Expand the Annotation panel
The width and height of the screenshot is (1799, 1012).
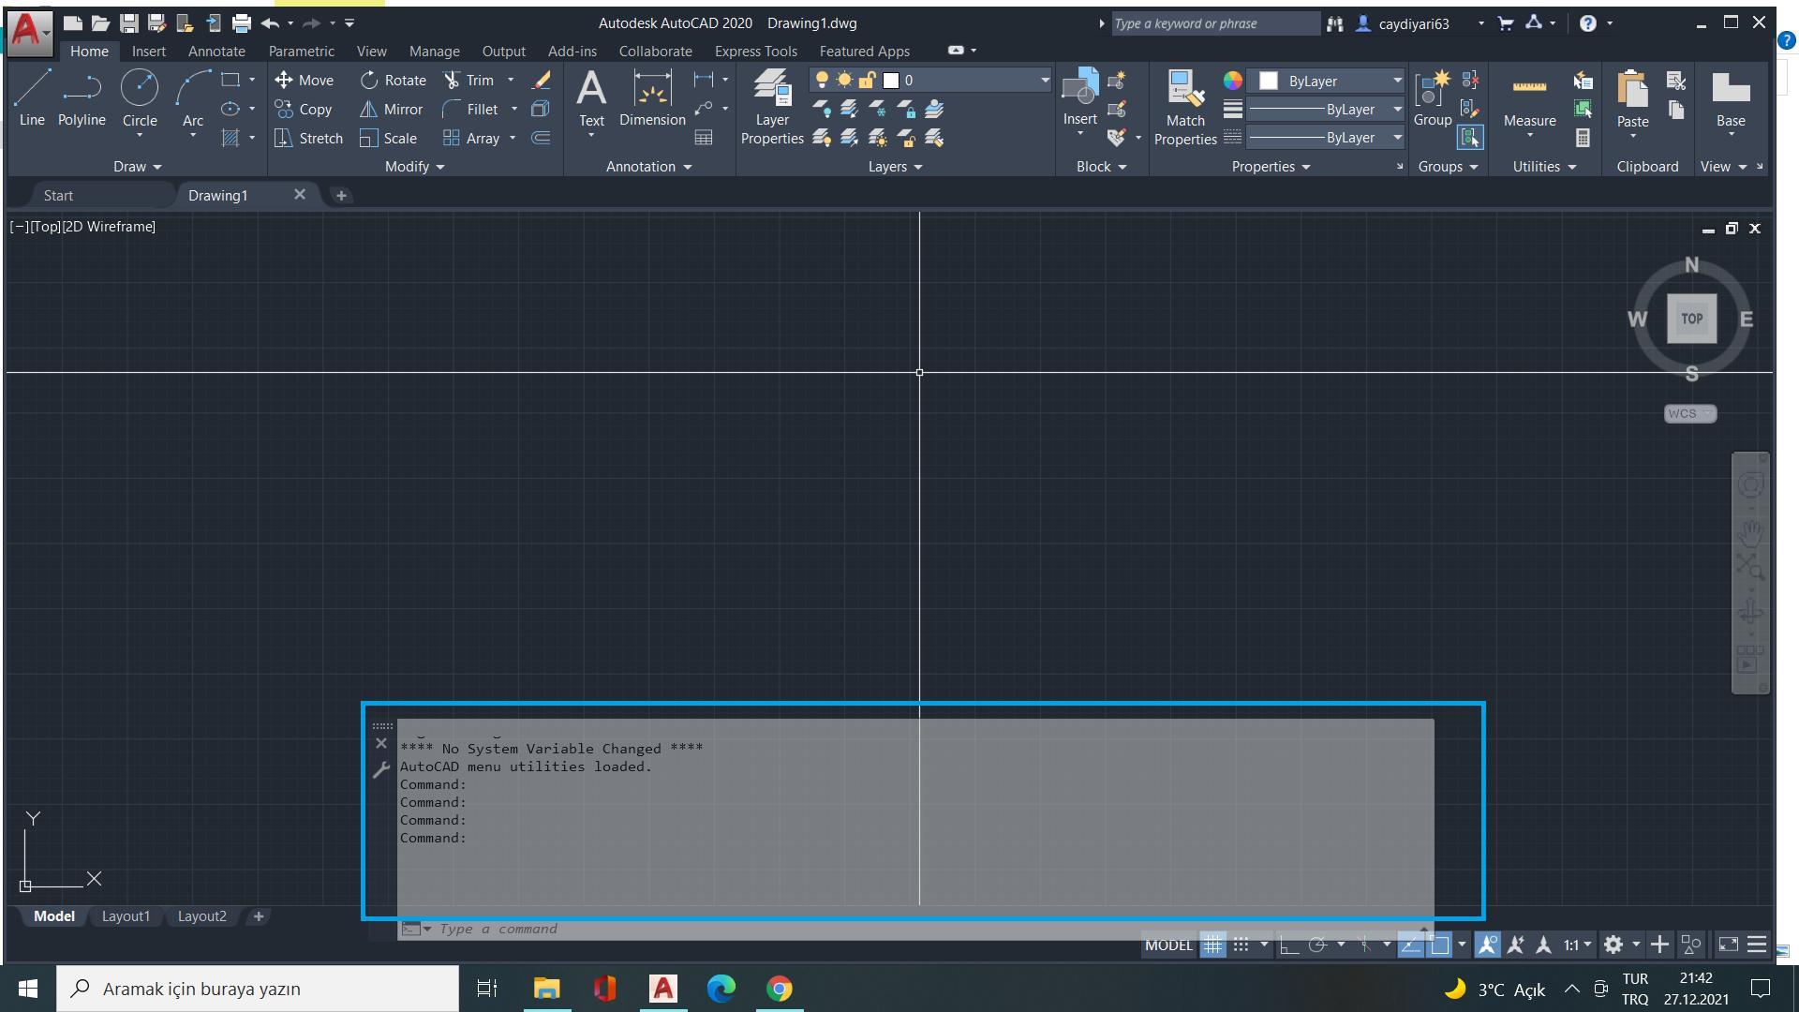click(648, 167)
